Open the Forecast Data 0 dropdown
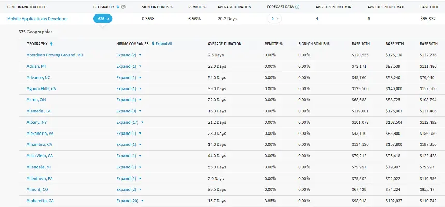445x207 pixels. tap(274, 19)
